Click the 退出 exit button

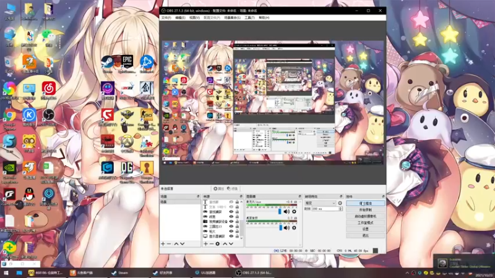pyautogui.click(x=366, y=235)
